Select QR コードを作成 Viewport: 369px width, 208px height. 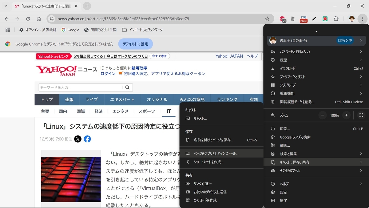[x=221, y=200]
